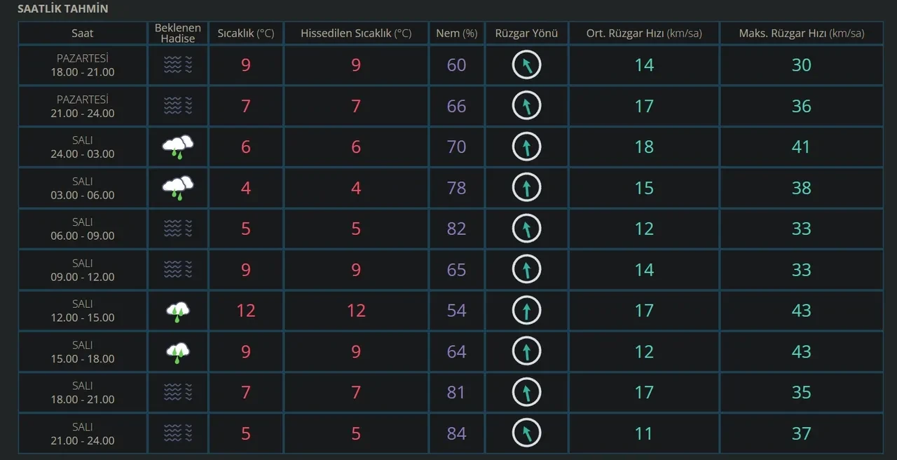Click the Nem (%) column header

point(456,33)
